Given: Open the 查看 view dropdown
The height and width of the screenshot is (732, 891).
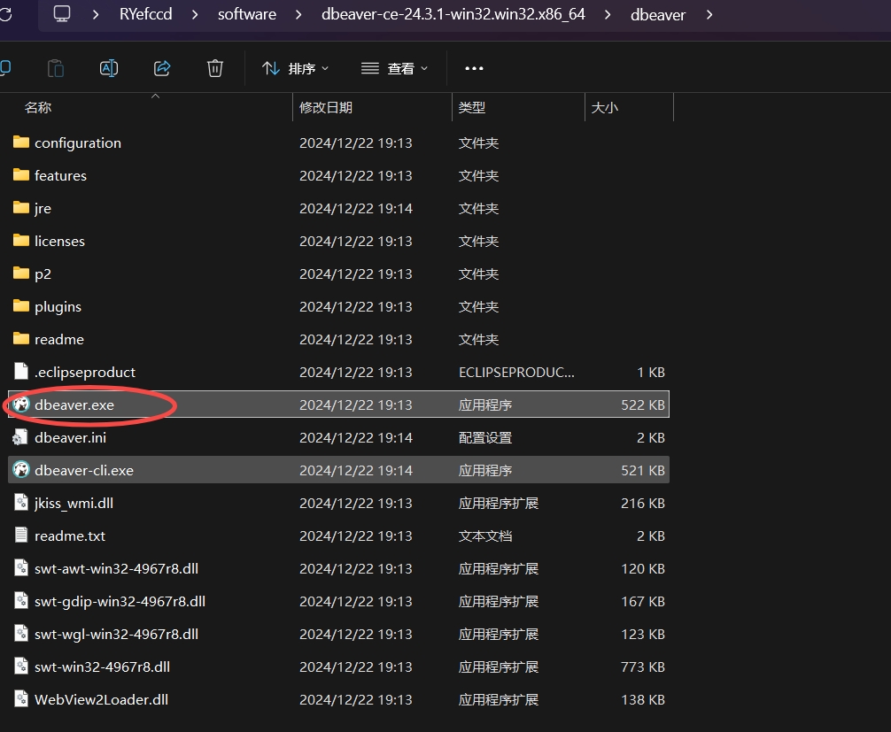Looking at the screenshot, I should click(394, 69).
